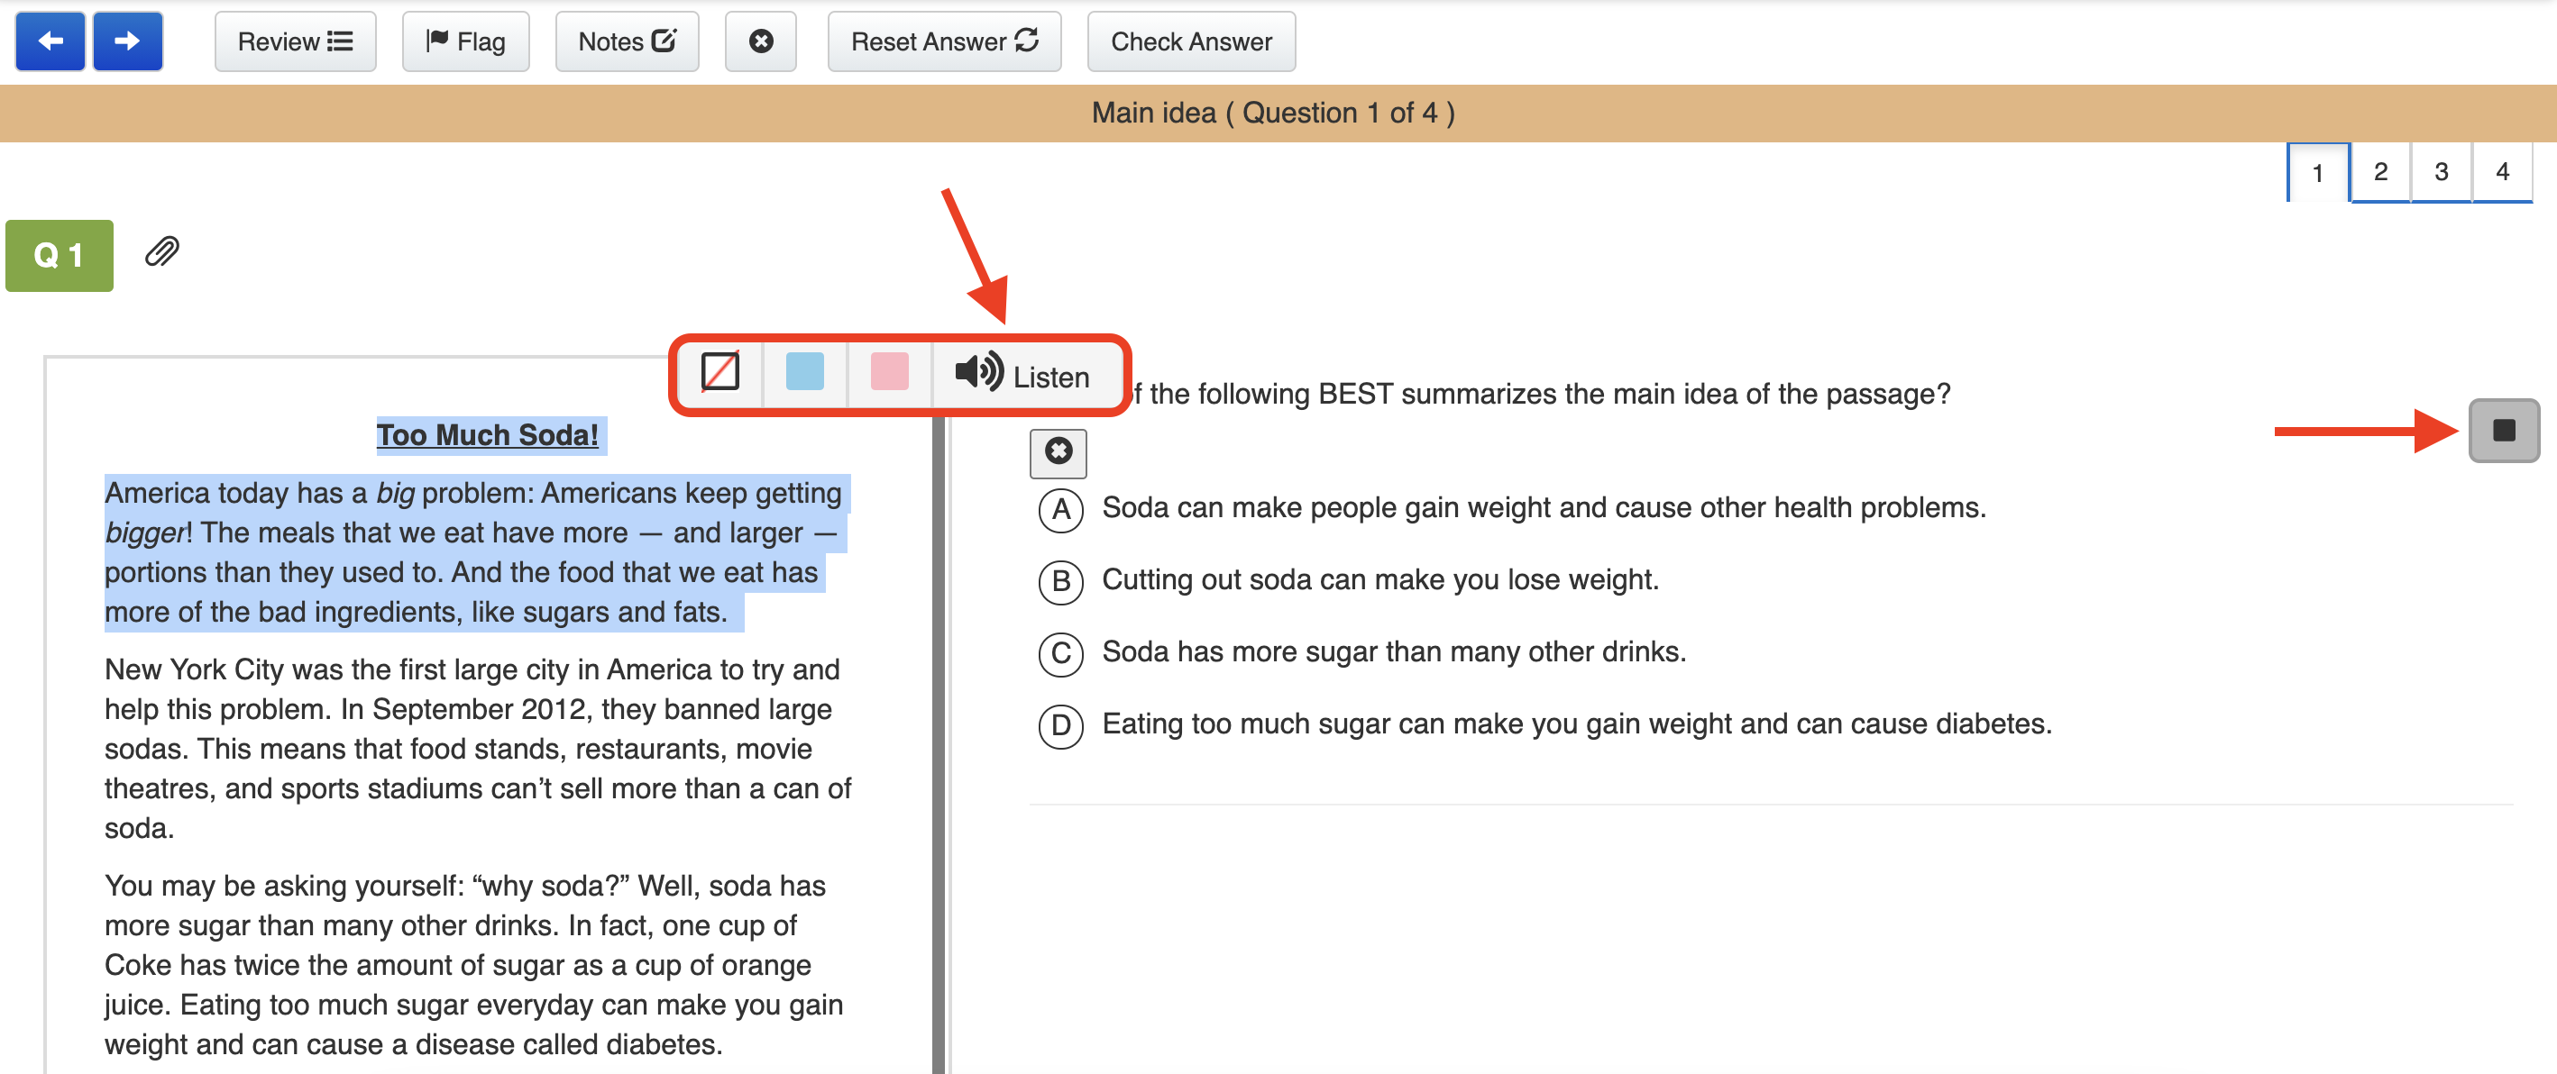The width and height of the screenshot is (2557, 1074).
Task: Go to the next question with forward arrow
Action: click(x=127, y=41)
